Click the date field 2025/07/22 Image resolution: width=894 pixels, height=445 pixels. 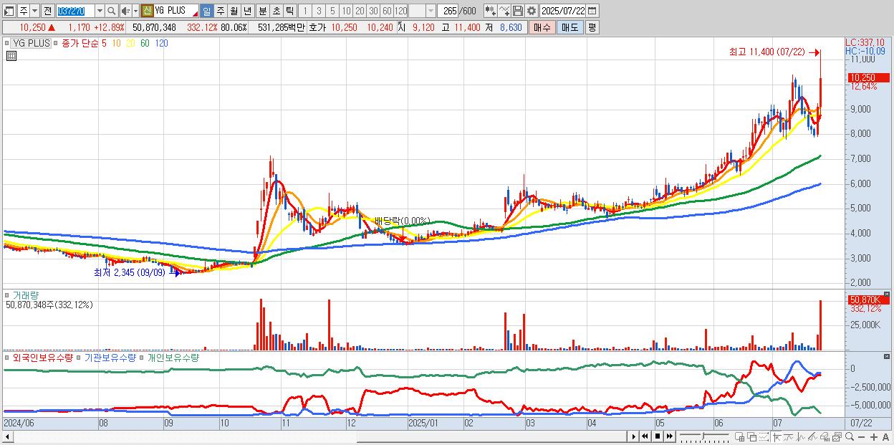(563, 11)
